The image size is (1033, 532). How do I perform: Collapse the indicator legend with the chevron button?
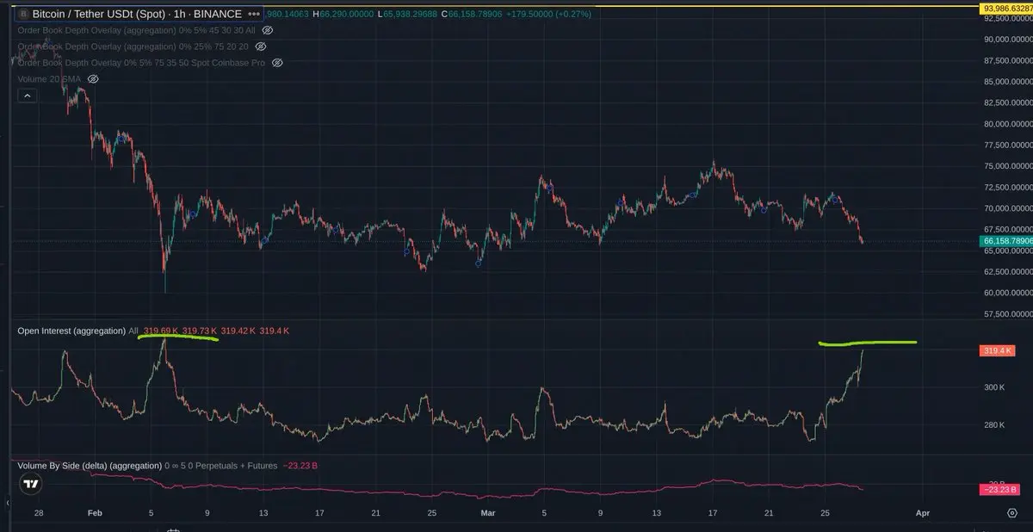pos(26,96)
